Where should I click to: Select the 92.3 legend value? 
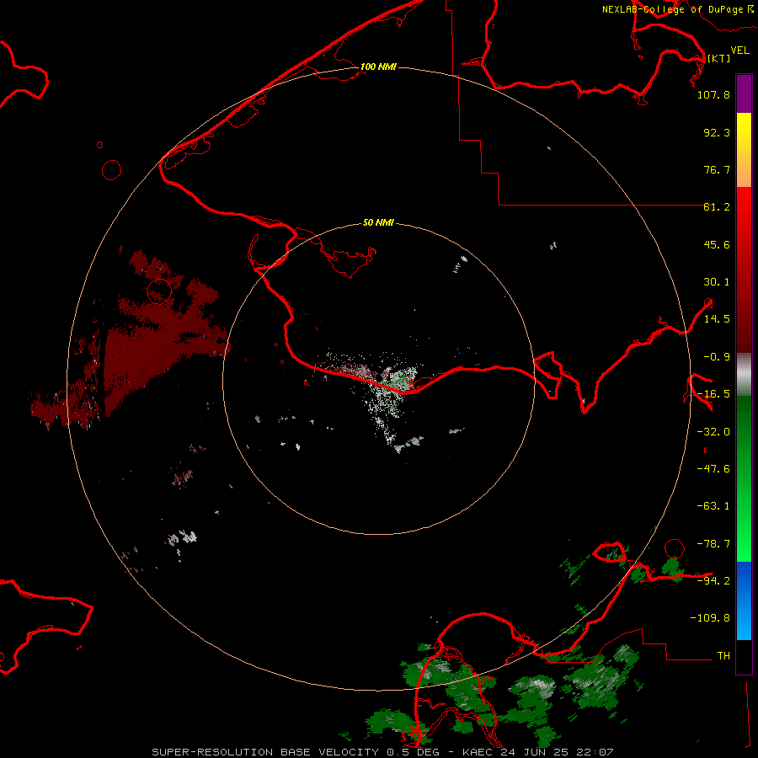[717, 132]
